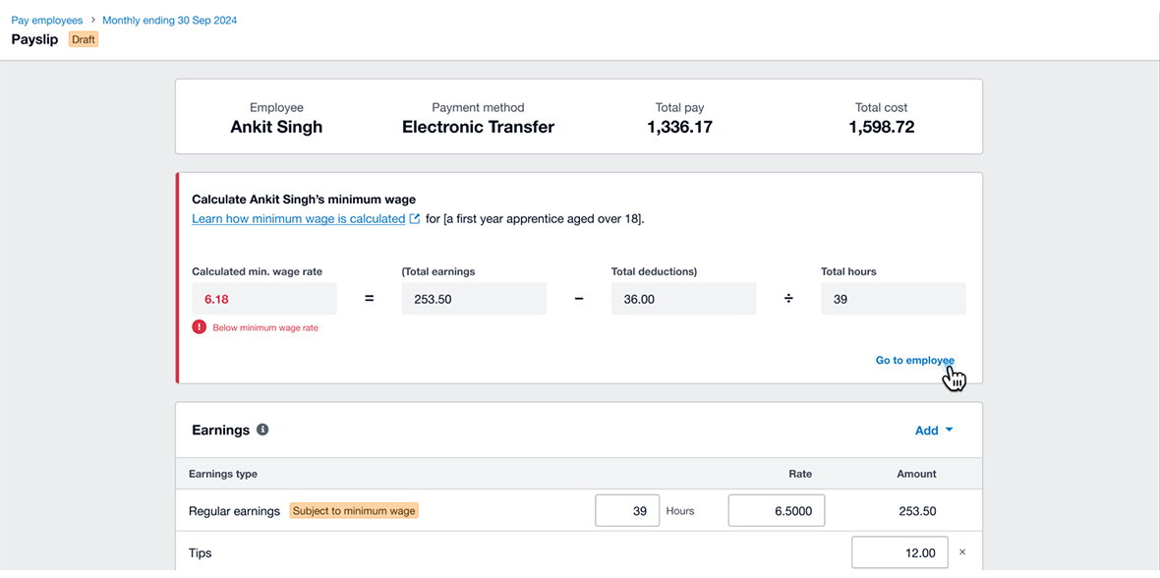Click the Total hours field showing 39
The image size is (1160, 578).
coord(893,299)
